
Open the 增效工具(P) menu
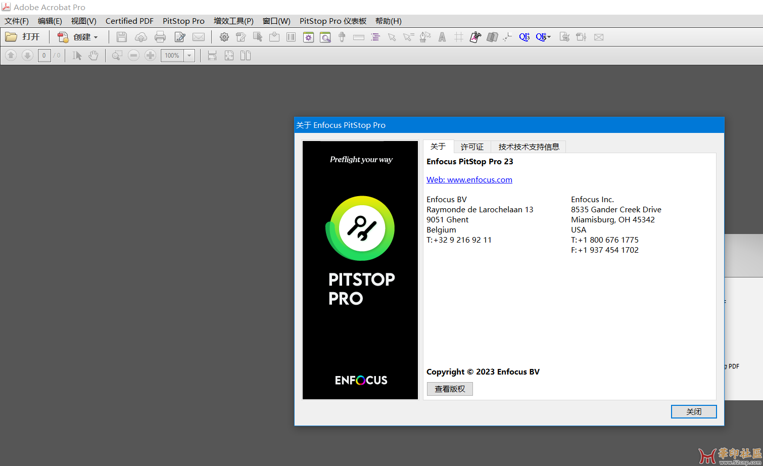[233, 21]
